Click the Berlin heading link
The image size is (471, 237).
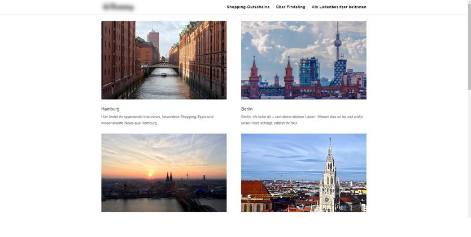pyautogui.click(x=247, y=109)
